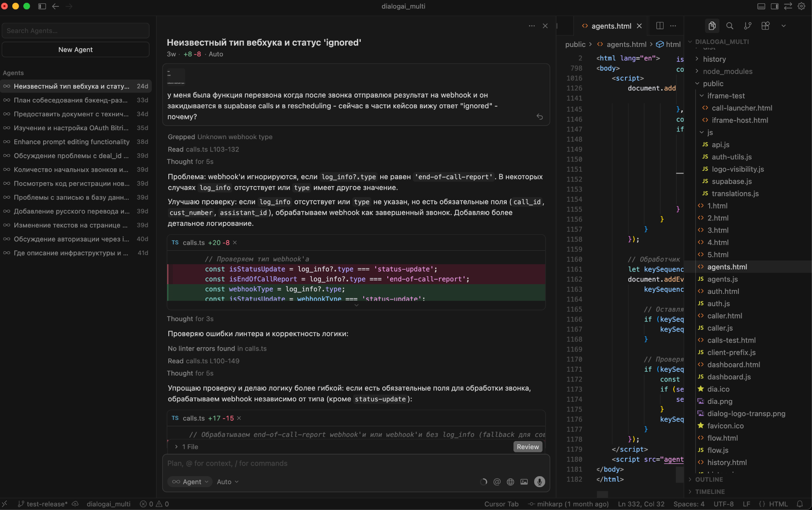This screenshot has width=812, height=510.
Task: Click html breadcrumb symbol
Action: point(669,44)
